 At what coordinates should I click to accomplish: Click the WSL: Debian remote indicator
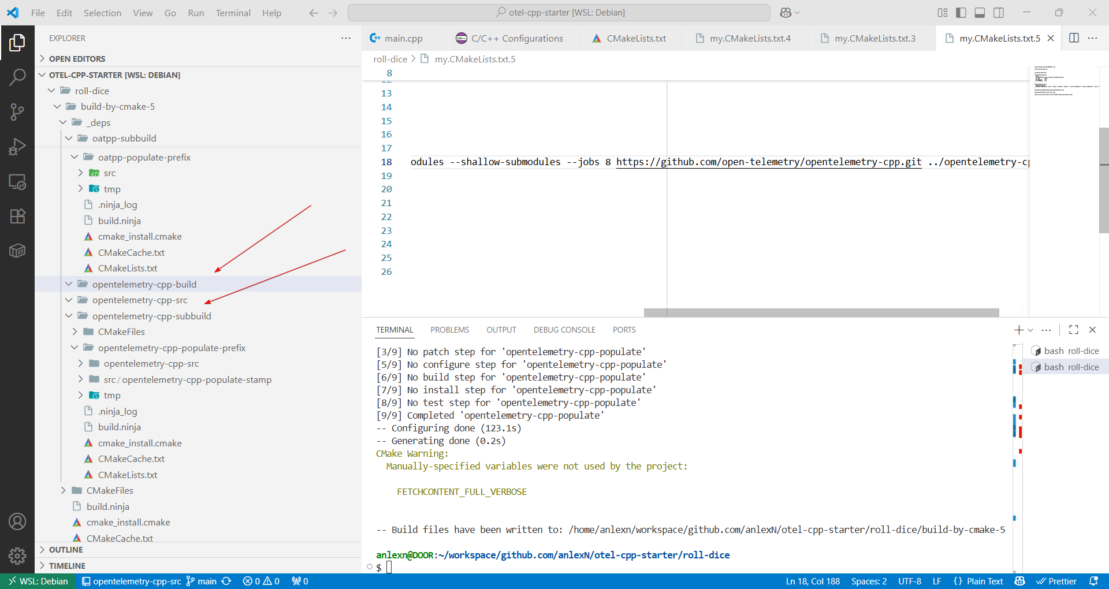pyautogui.click(x=38, y=581)
